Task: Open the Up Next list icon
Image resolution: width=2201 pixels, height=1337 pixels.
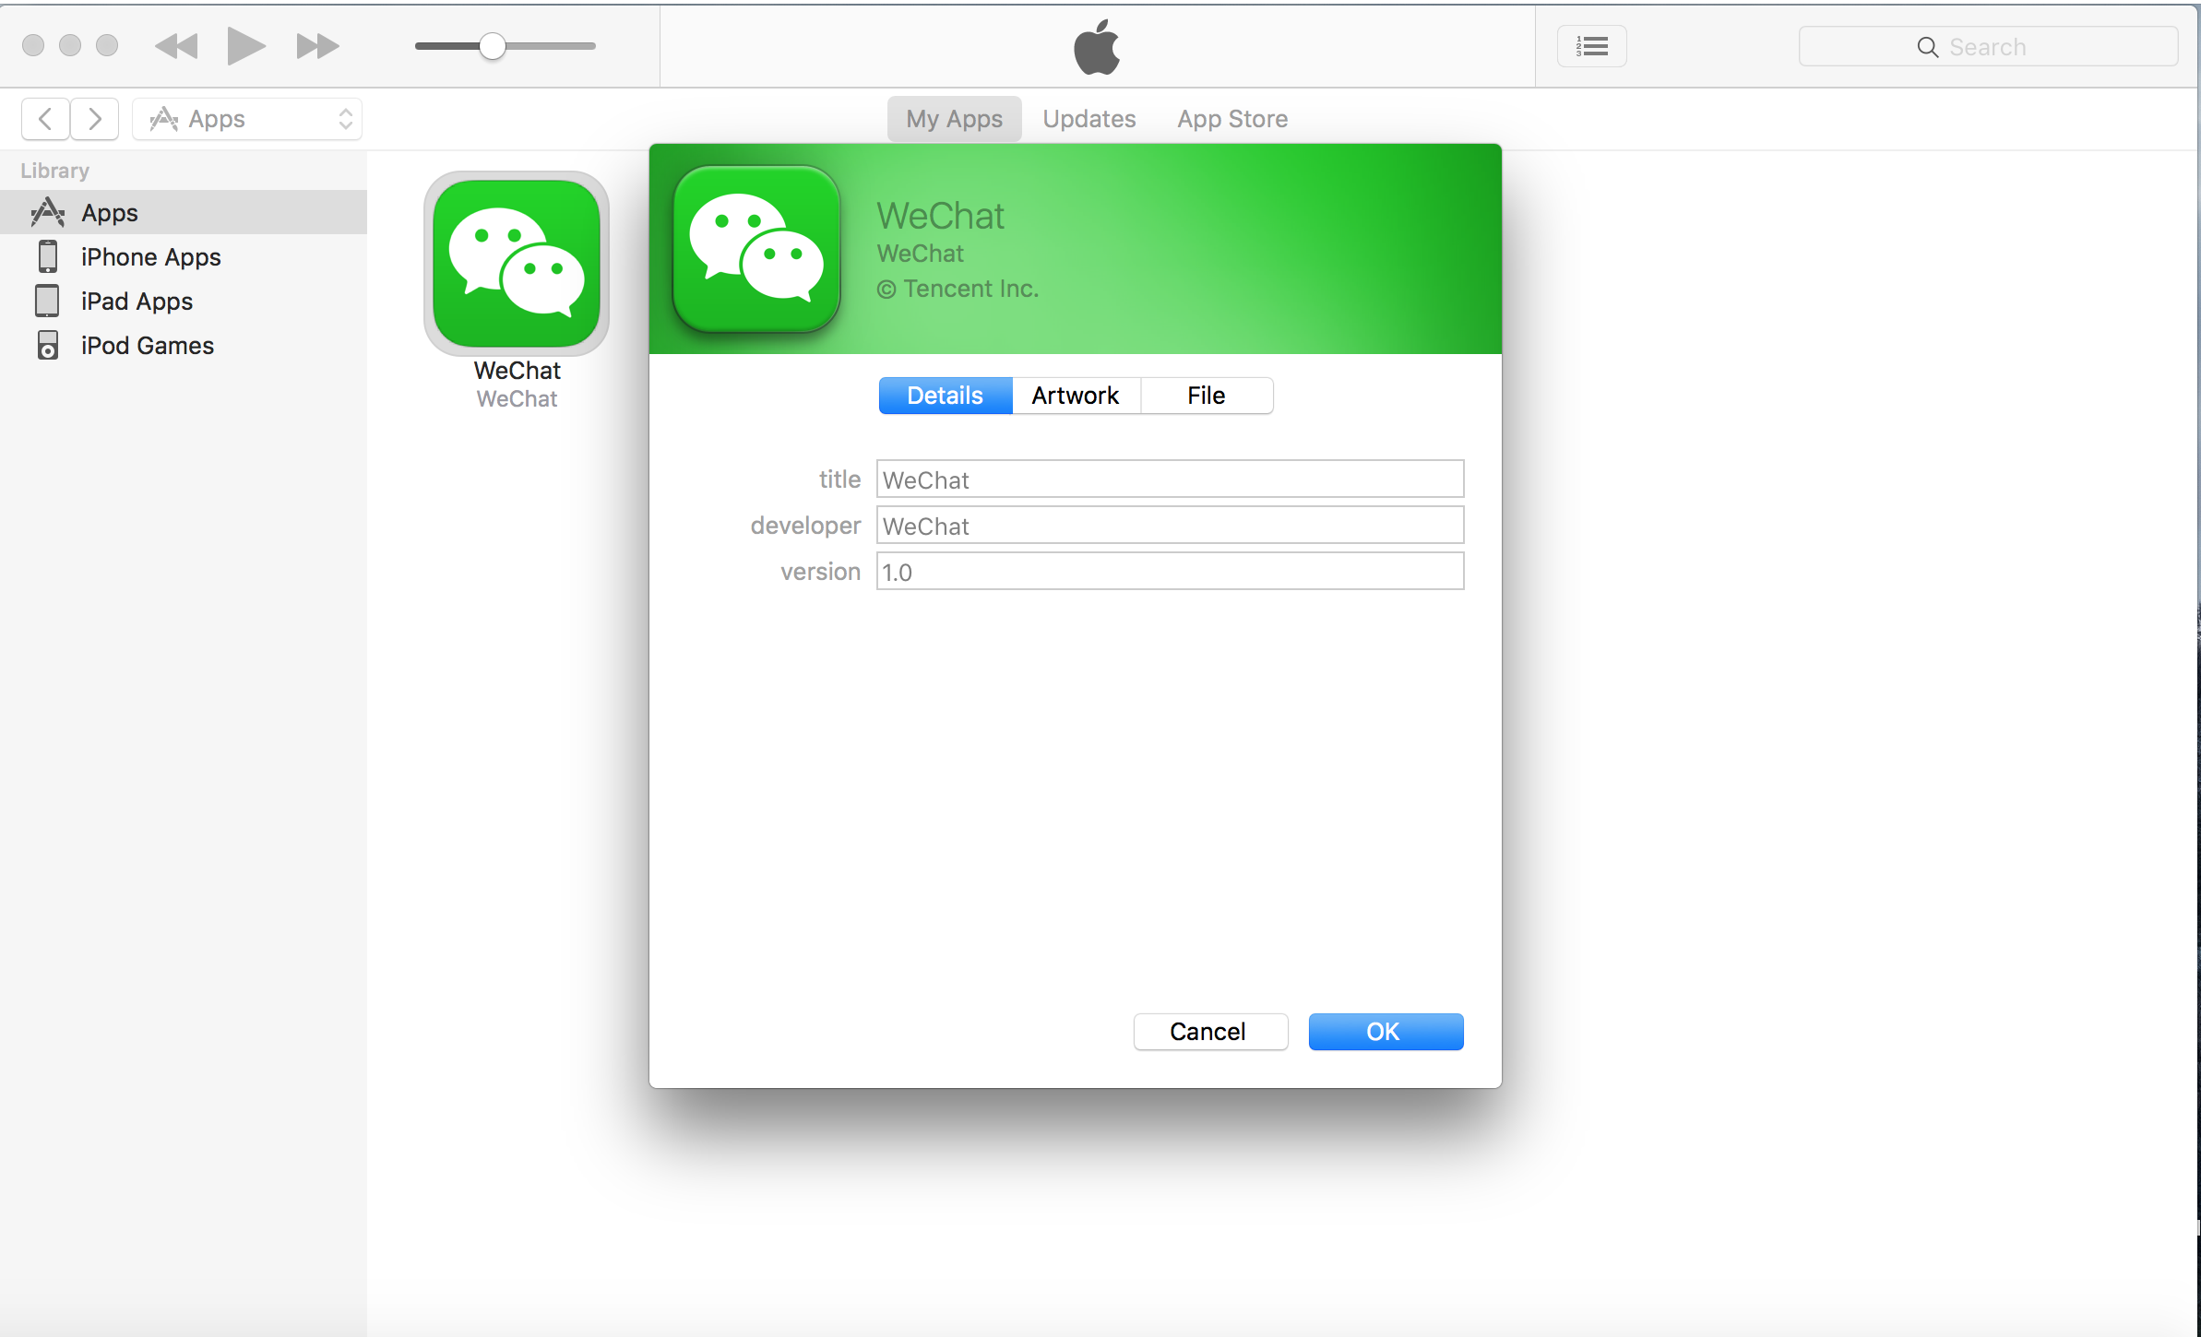Action: 1591,46
